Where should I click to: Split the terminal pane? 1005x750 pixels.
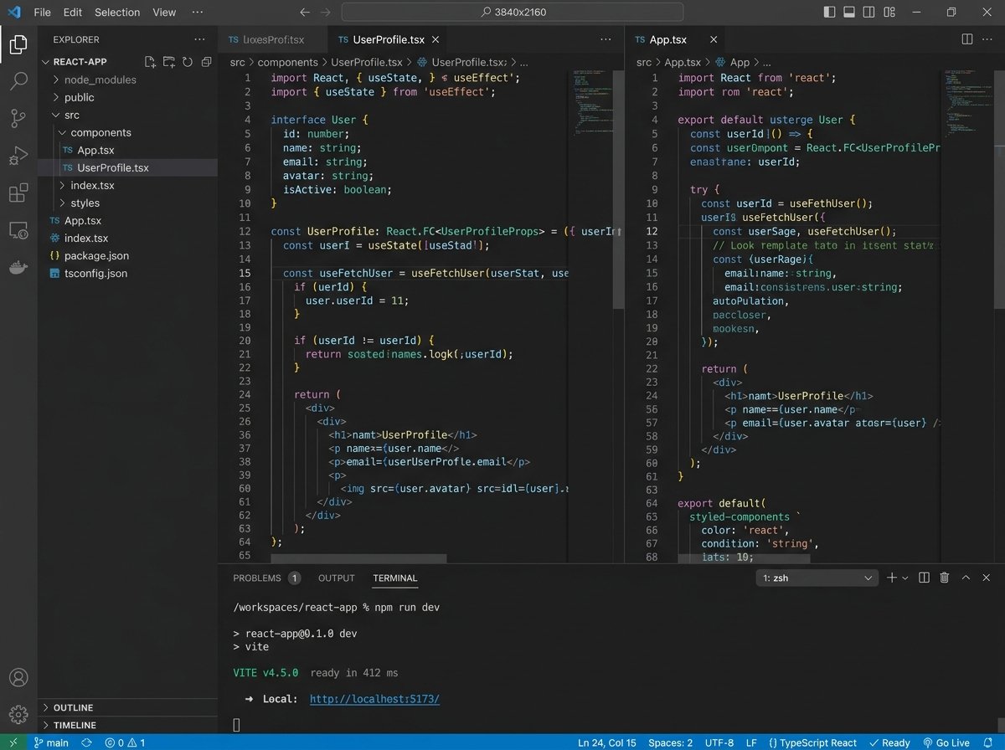point(925,578)
